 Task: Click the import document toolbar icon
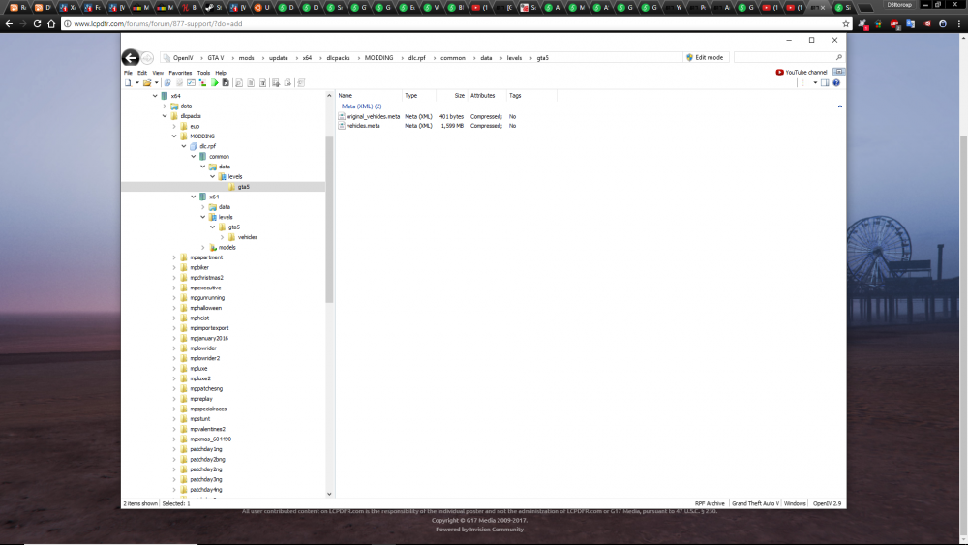pos(276,82)
